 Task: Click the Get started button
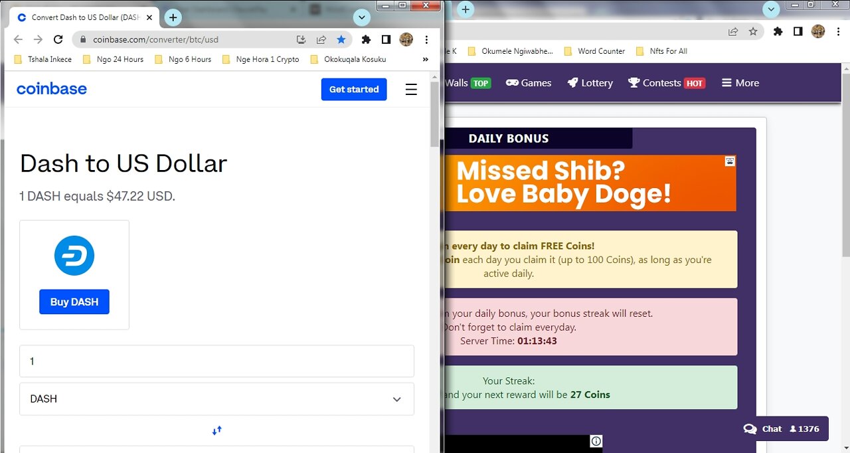tap(354, 89)
